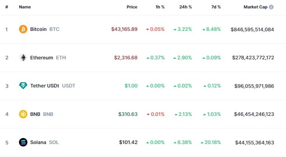Open the Solana name link
Image resolution: width=286 pixels, height=157 pixels.
(38, 142)
